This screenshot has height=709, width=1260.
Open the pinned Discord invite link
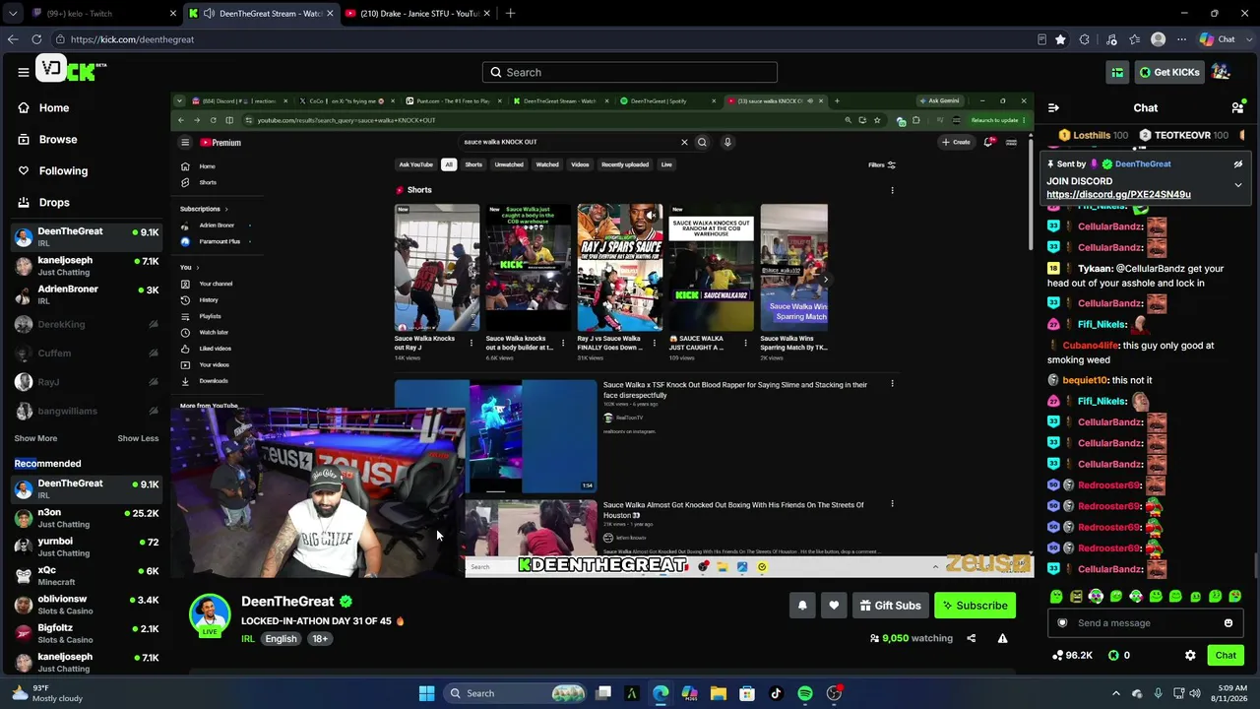(1118, 195)
